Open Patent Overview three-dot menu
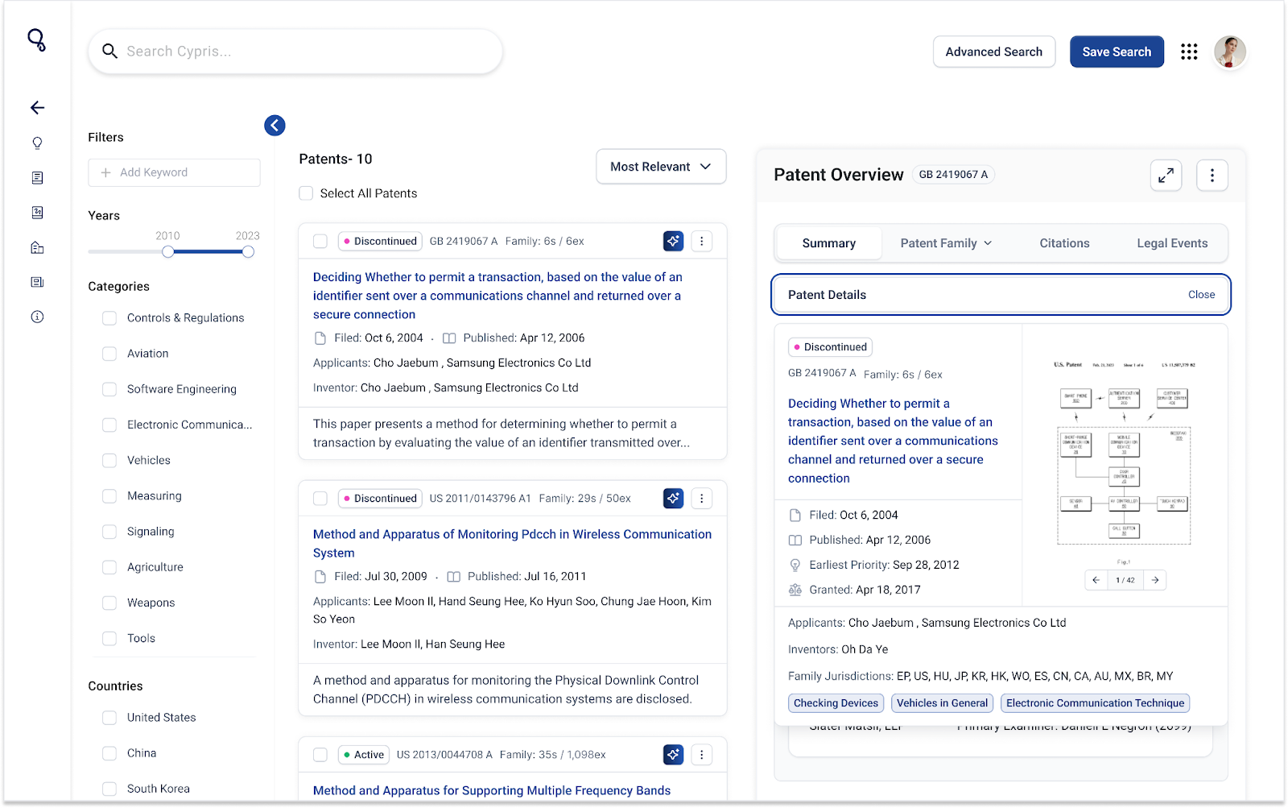 [1212, 175]
